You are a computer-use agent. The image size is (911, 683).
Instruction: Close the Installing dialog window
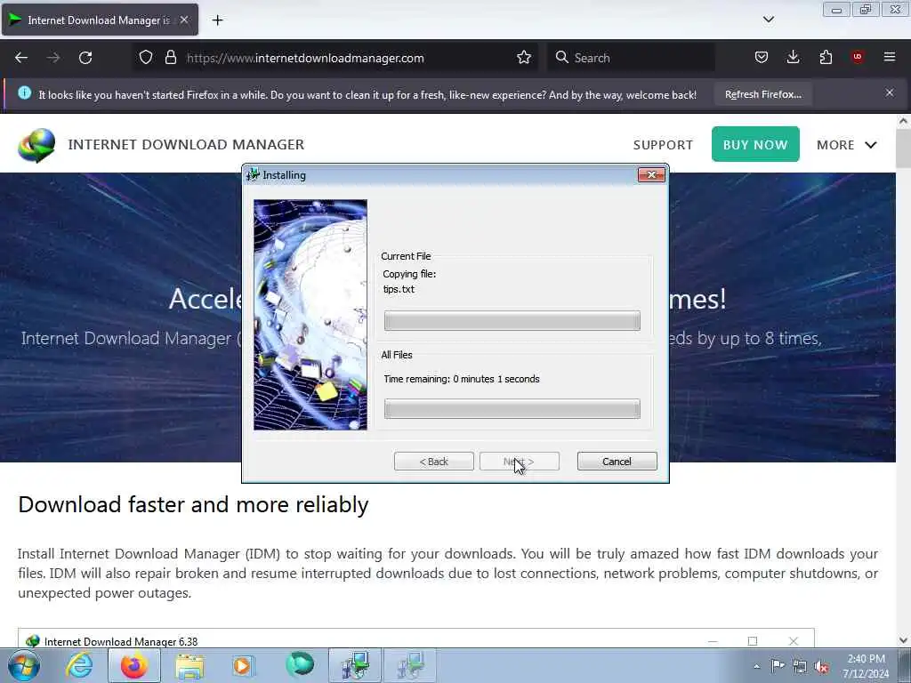click(x=651, y=175)
